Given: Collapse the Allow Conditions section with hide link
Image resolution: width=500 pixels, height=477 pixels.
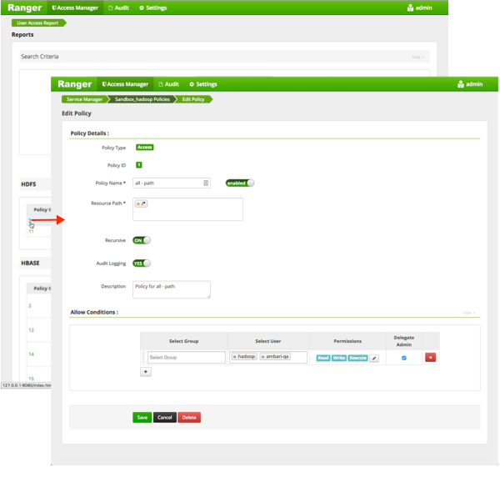Looking at the screenshot, I should coord(469,313).
